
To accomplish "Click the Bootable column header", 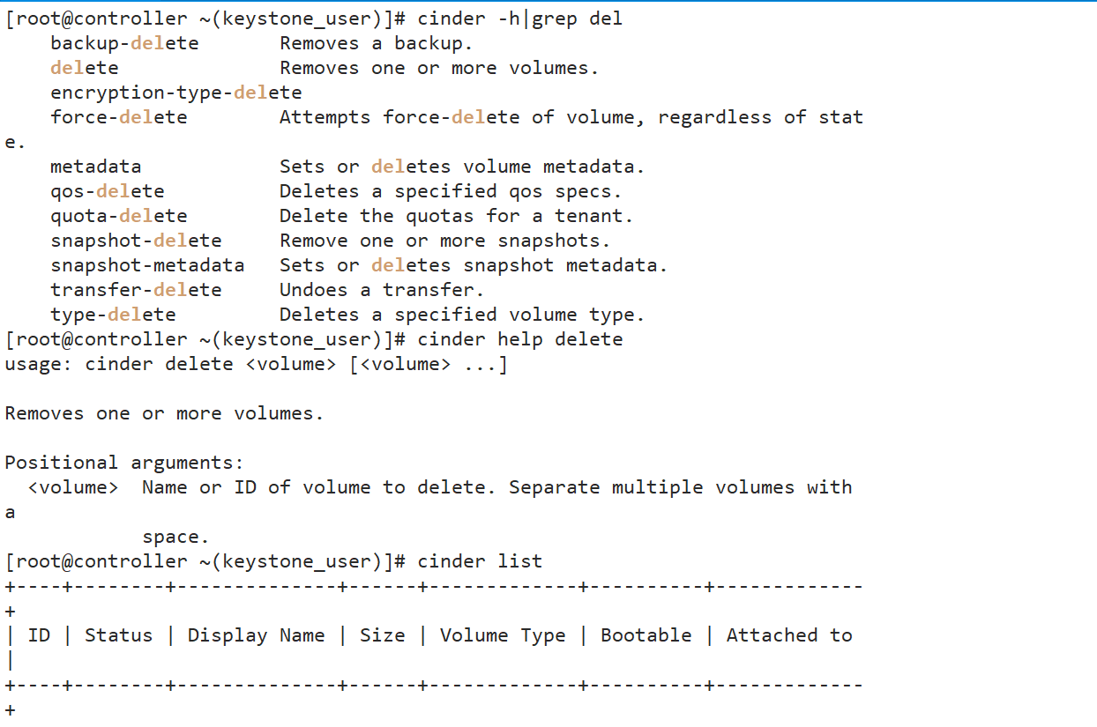I will [646, 635].
